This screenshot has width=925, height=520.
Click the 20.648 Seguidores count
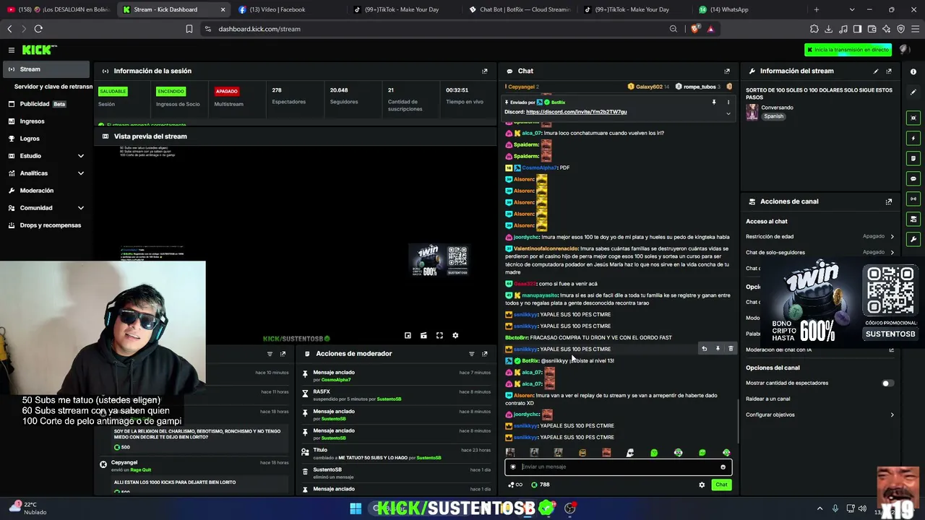(x=339, y=90)
